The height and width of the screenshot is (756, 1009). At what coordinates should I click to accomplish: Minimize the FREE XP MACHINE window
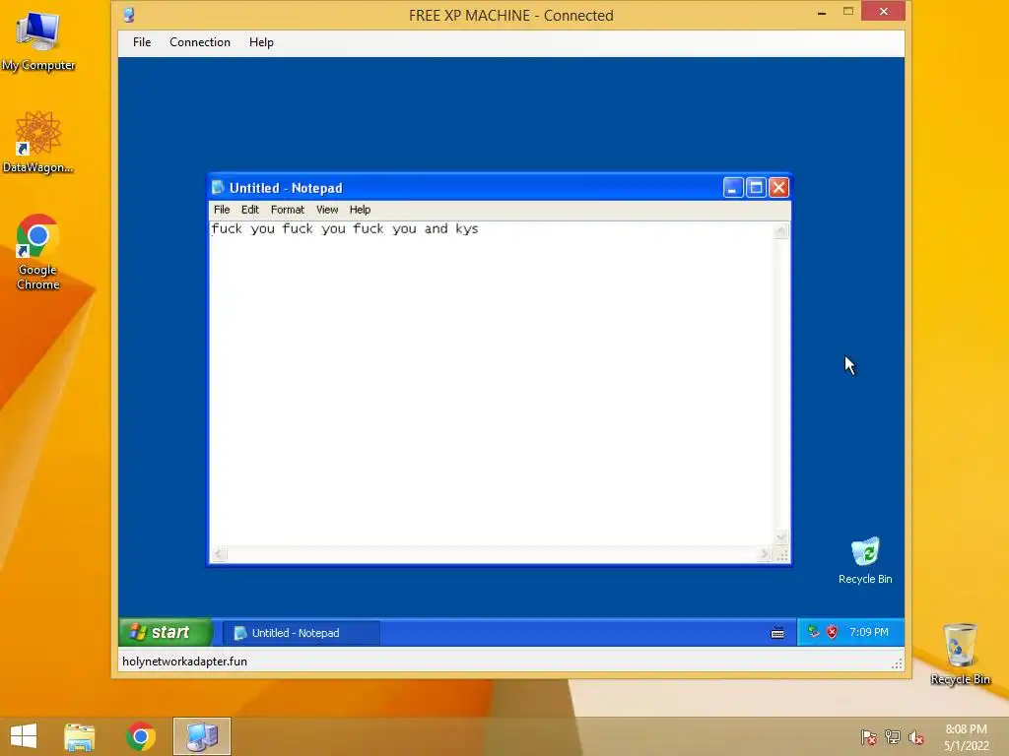coord(822,12)
